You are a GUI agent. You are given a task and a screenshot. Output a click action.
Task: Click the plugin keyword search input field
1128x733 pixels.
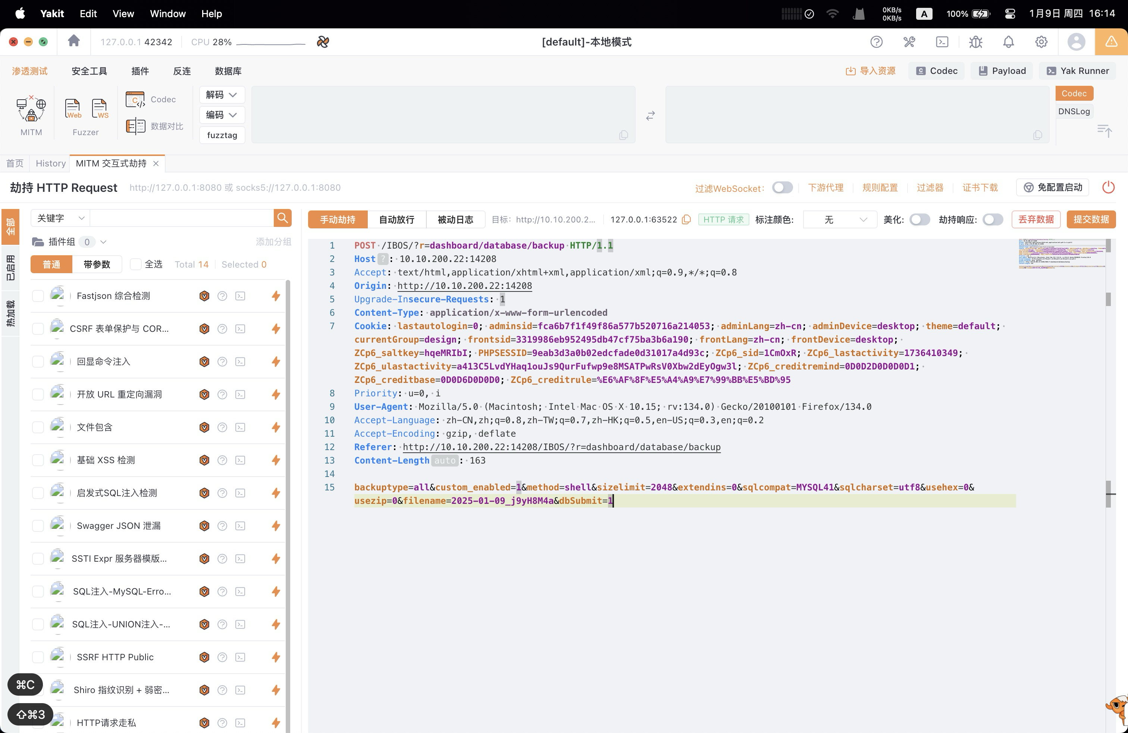coord(182,218)
